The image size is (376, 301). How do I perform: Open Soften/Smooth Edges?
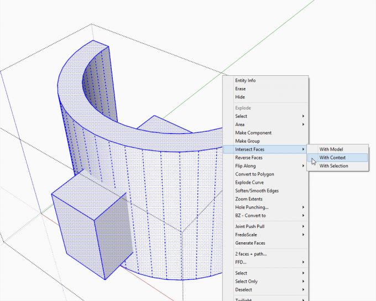(x=257, y=191)
